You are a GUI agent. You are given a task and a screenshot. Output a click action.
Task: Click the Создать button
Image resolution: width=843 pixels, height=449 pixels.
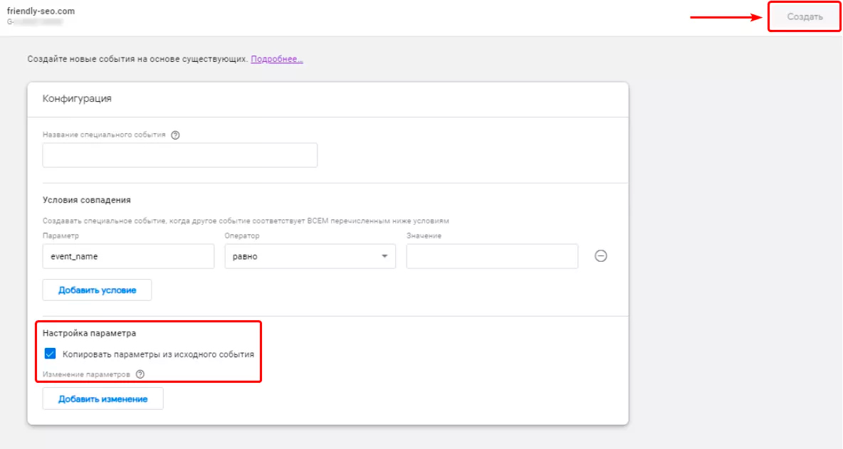pos(805,16)
